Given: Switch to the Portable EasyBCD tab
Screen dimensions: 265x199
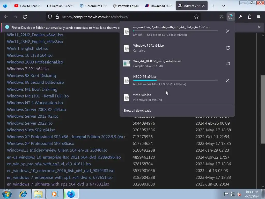Looking at the screenshot, I should 126,6.
